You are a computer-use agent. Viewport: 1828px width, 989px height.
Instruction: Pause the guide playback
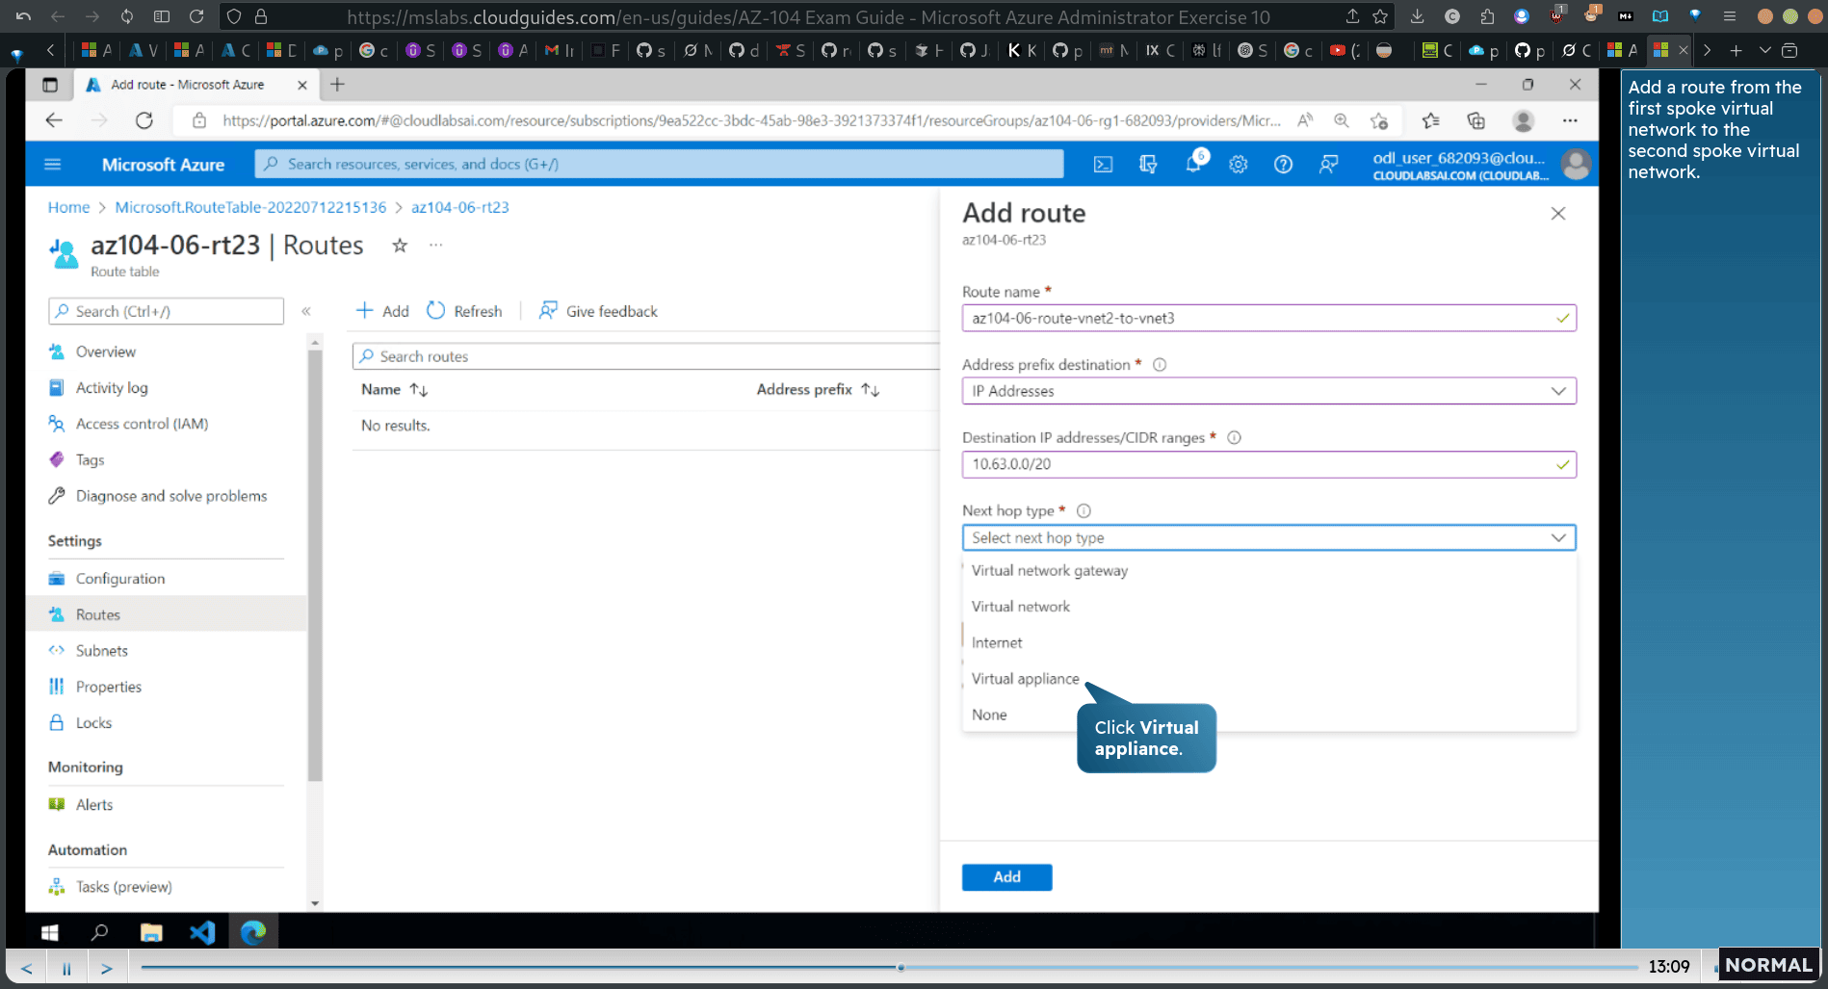pos(66,968)
